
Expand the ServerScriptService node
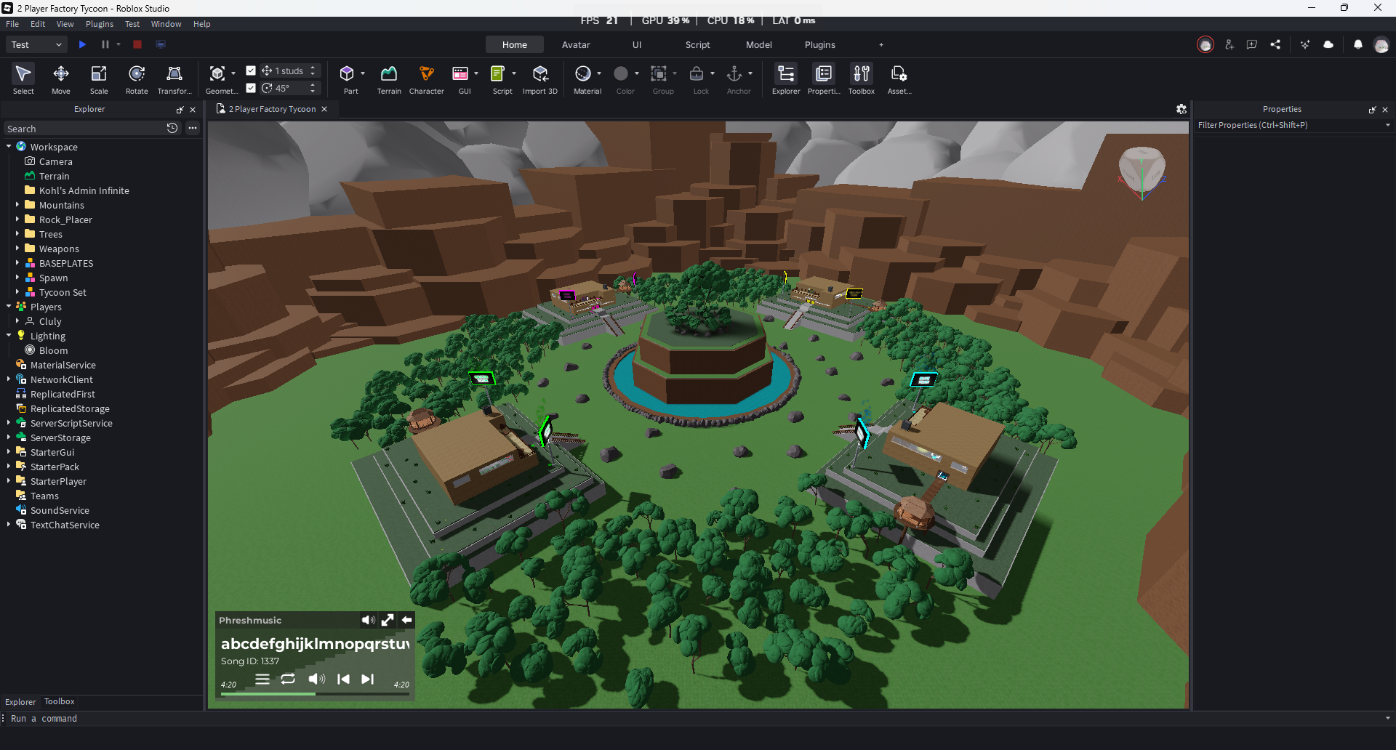[9, 423]
